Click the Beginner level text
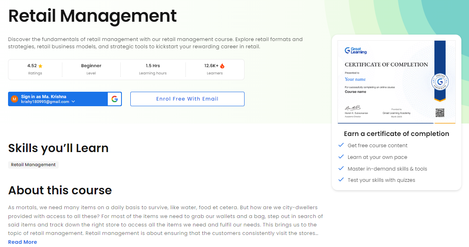The height and width of the screenshot is (247, 469). 91,66
